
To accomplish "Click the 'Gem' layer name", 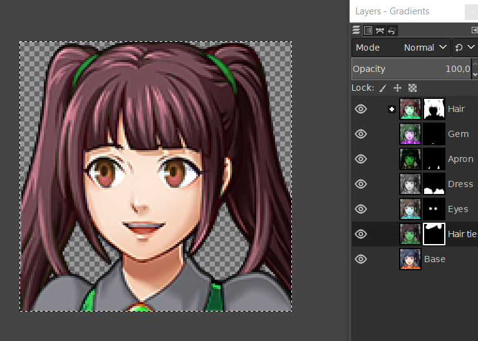I will 458,134.
